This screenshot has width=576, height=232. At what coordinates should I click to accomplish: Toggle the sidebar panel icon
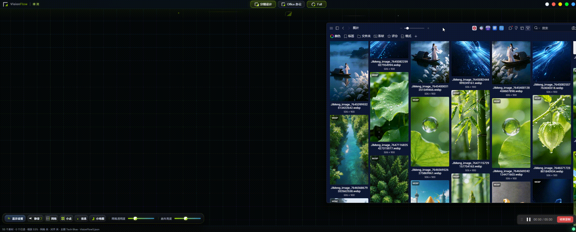click(337, 28)
